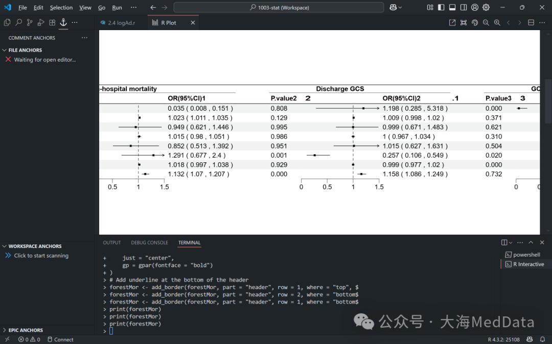Click the workspace search command center box
Screen dimensions: 552x344
point(279,7)
